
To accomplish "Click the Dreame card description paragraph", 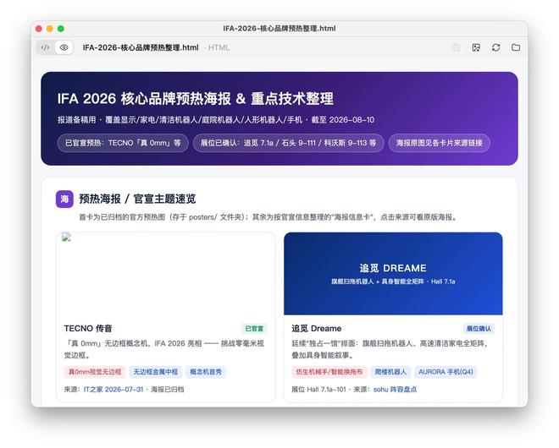I will coord(390,349).
